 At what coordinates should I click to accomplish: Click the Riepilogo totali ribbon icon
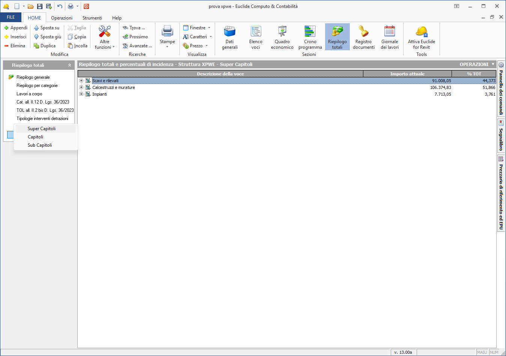[x=337, y=37]
